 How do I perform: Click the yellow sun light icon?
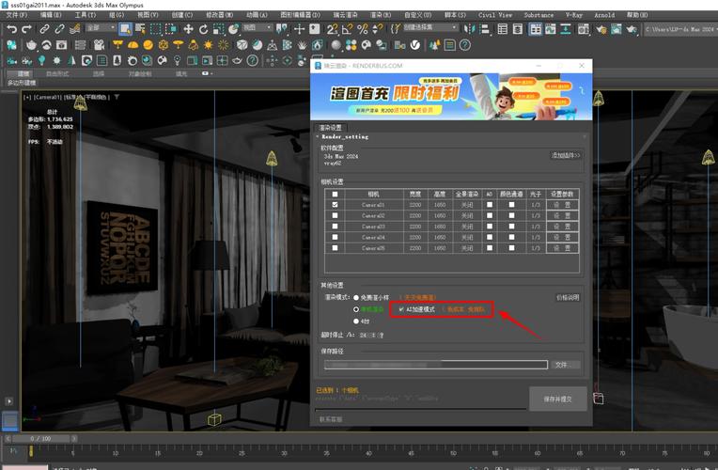(208, 45)
